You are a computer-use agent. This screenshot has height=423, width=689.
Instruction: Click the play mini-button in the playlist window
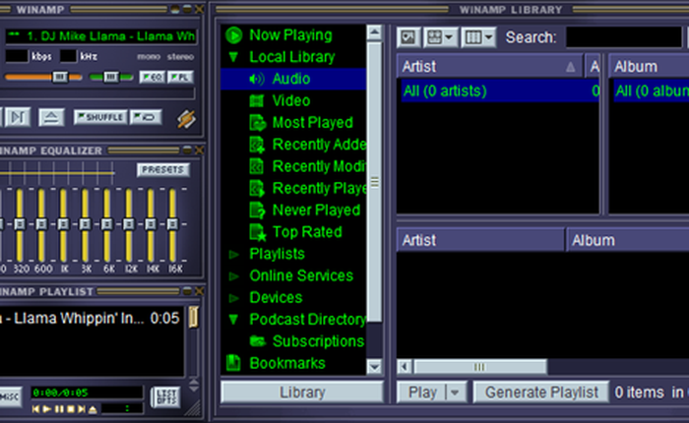click(47, 409)
